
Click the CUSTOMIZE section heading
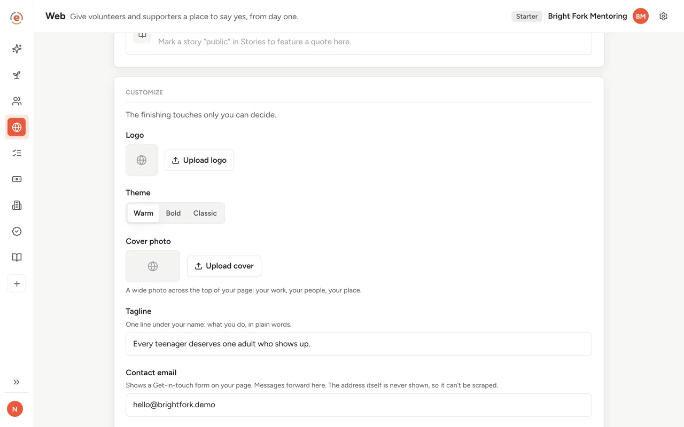point(144,92)
